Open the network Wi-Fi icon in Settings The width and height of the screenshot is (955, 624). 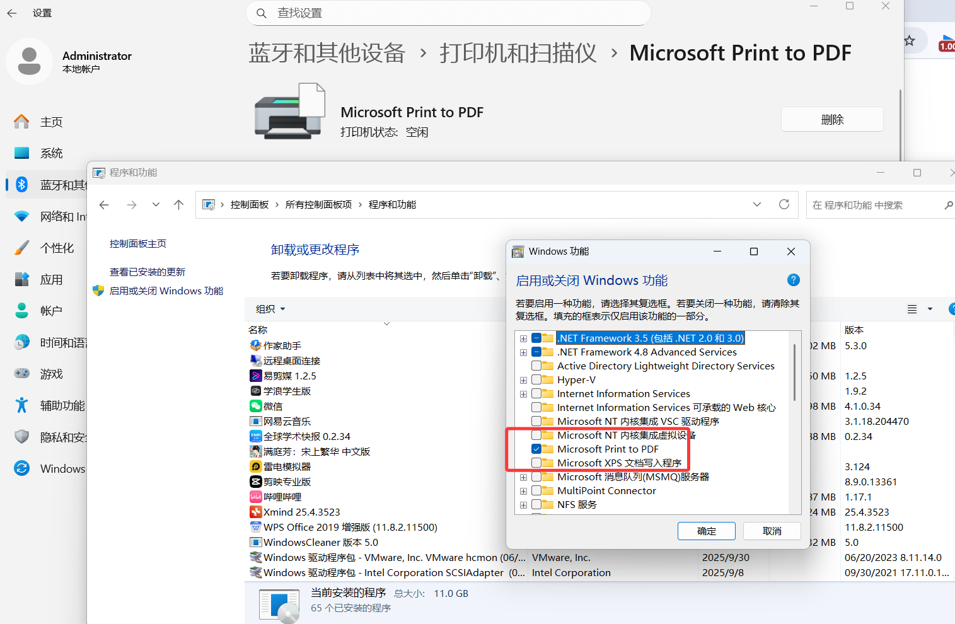(x=21, y=216)
